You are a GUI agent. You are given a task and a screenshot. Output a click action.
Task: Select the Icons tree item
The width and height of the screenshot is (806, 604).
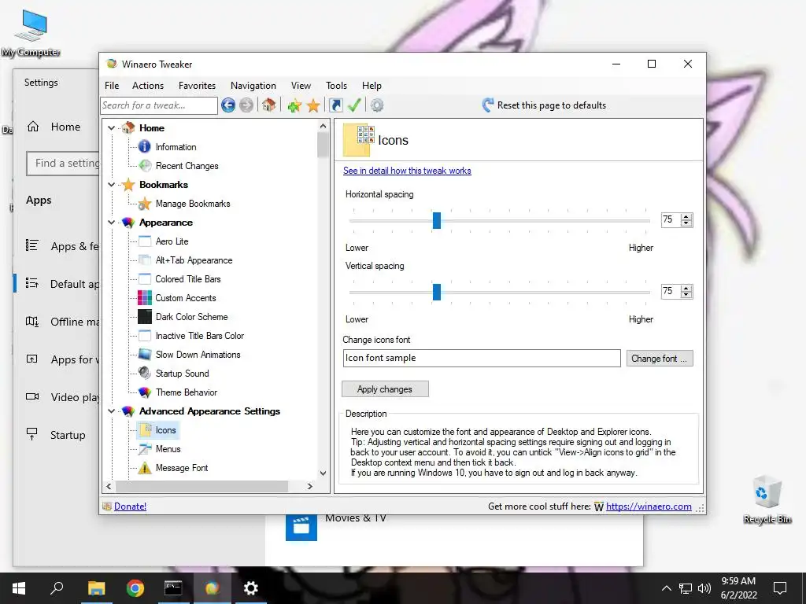tap(165, 430)
